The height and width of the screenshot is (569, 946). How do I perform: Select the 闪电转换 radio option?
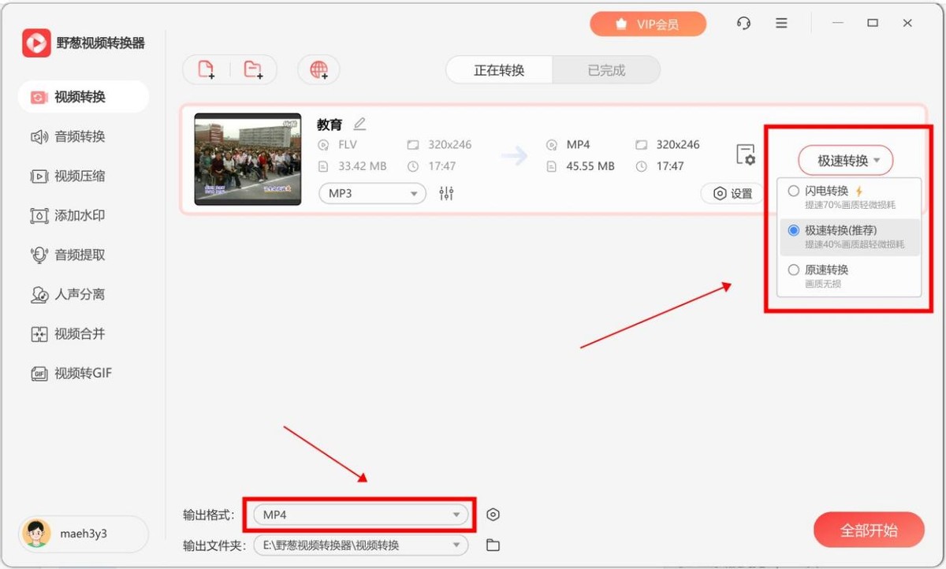[x=794, y=191]
